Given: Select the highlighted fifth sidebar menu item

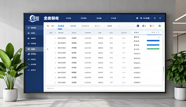Looking at the screenshot, I should tap(34, 49).
